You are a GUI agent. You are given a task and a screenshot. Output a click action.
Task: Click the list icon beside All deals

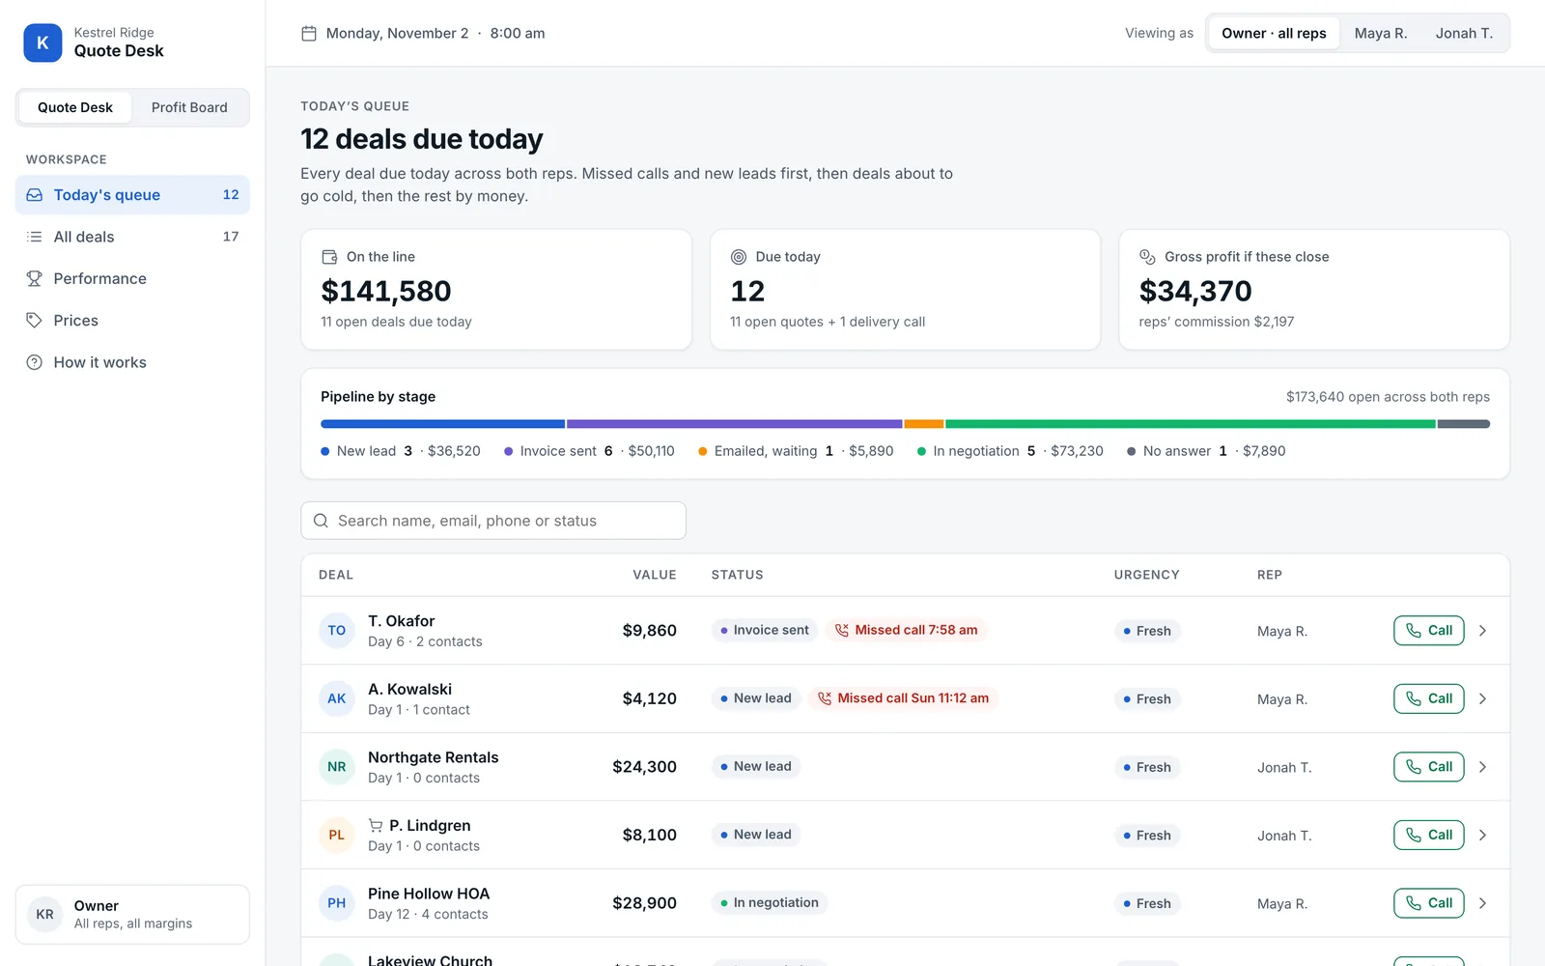(35, 237)
